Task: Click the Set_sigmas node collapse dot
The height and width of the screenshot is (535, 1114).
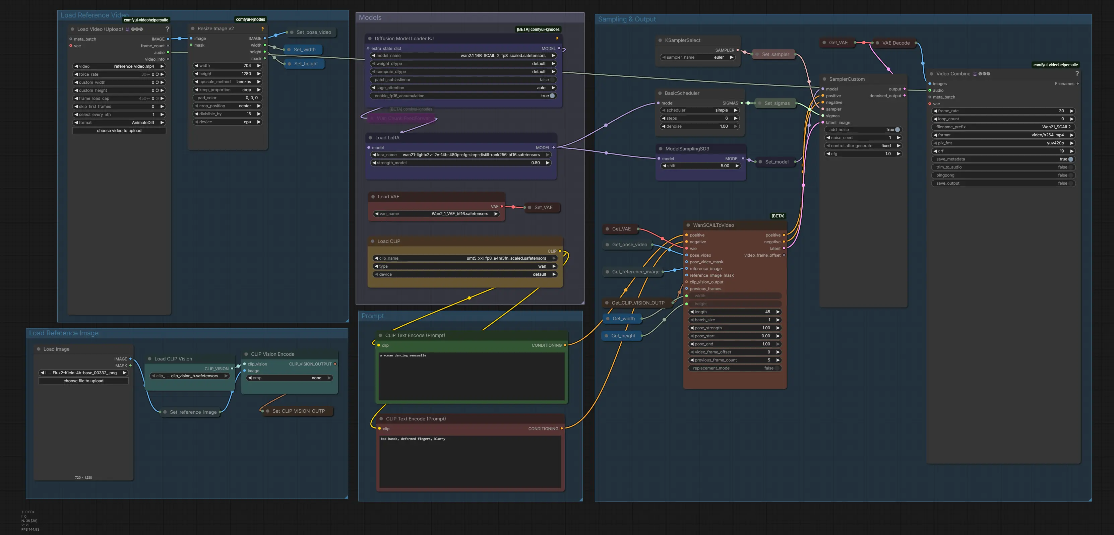Action: 759,103
